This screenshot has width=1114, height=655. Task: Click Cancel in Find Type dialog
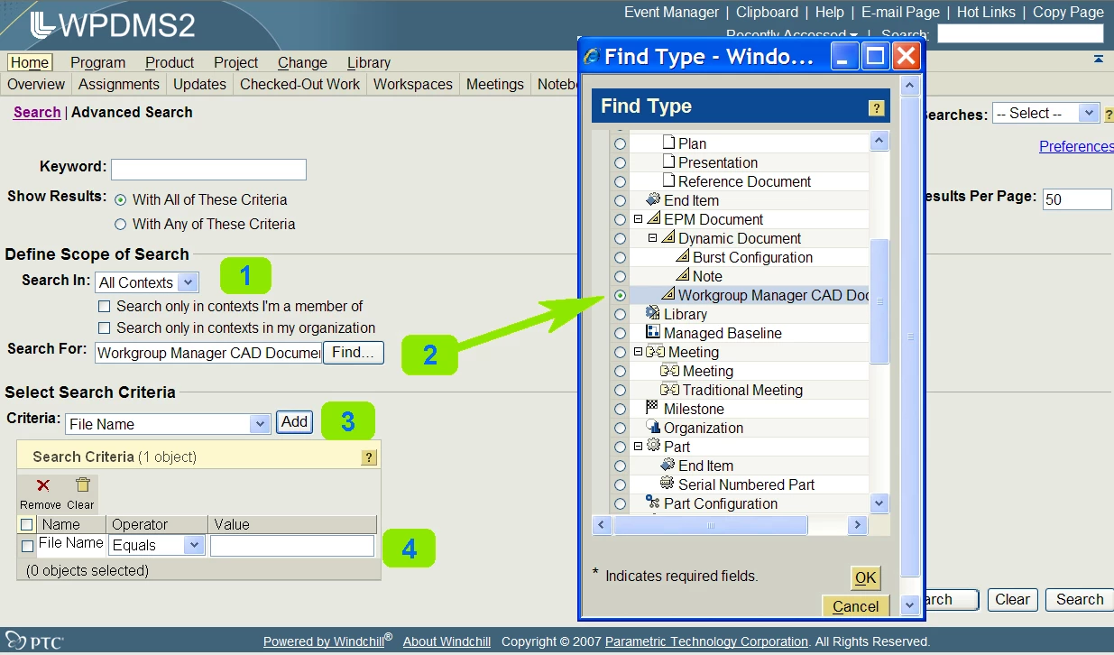856,606
